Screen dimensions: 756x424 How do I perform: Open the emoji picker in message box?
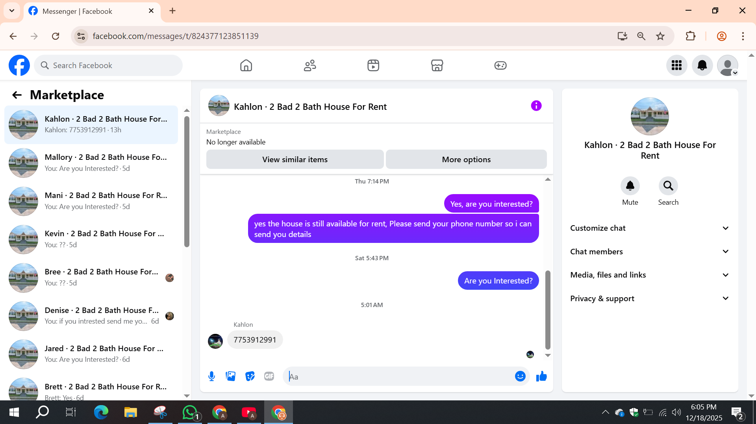point(520,376)
